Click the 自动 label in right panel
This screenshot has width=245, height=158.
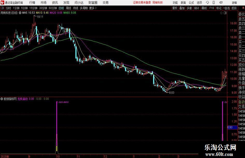click(242, 102)
